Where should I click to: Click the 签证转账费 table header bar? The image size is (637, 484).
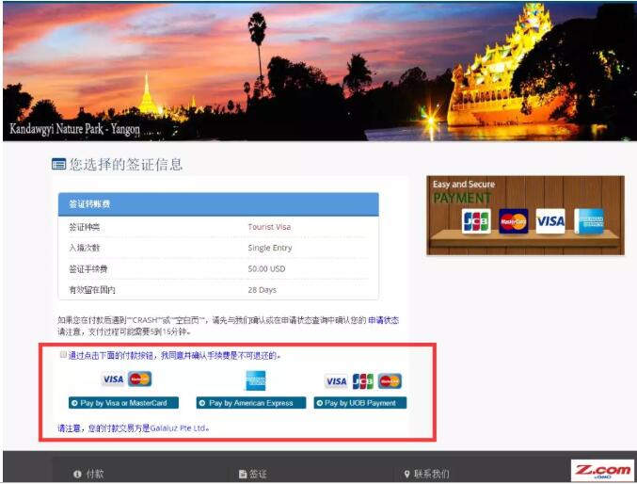click(x=218, y=204)
